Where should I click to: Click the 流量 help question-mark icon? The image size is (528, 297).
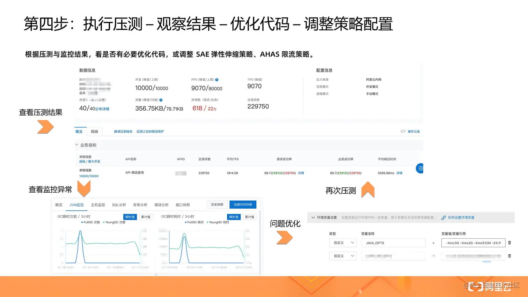pos(161,100)
